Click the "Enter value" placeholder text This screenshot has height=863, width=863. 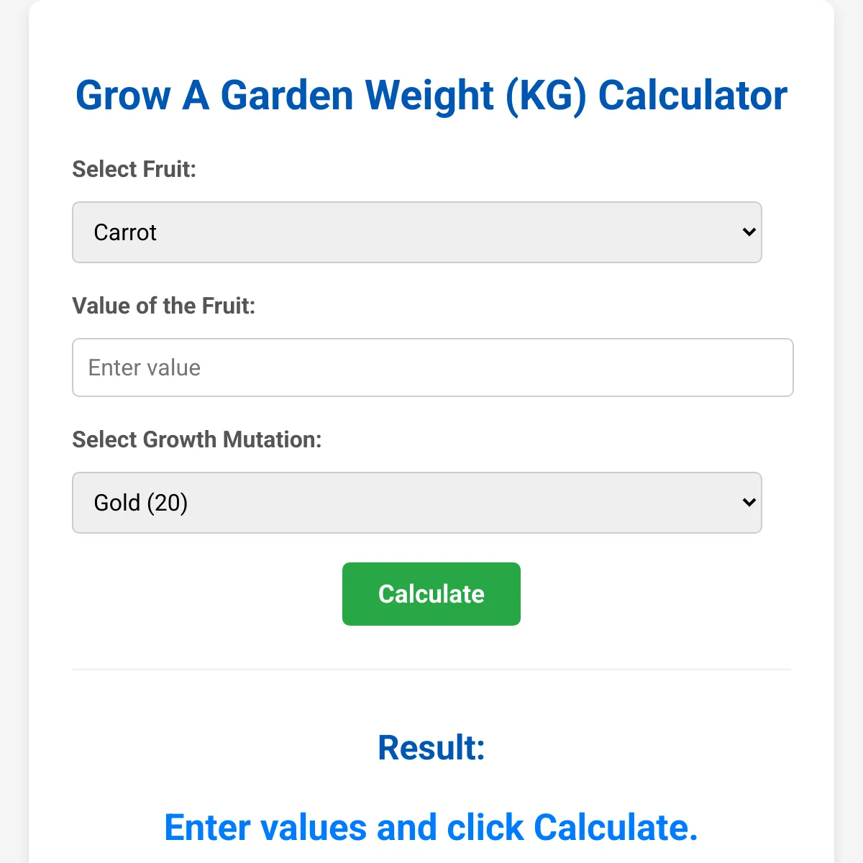pos(145,367)
